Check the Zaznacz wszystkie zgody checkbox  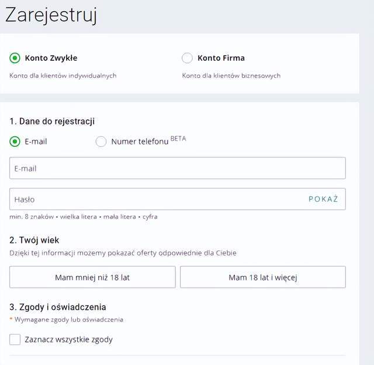click(x=15, y=339)
